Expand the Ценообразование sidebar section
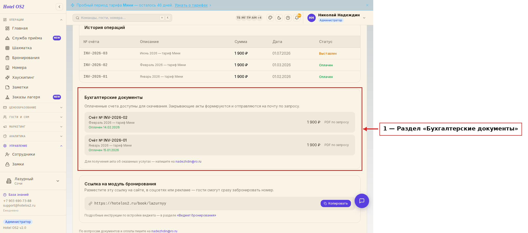Image resolution: width=528 pixels, height=233 pixels. click(33, 107)
